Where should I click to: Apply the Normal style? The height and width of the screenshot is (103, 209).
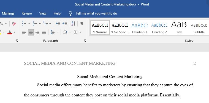pos(100,27)
